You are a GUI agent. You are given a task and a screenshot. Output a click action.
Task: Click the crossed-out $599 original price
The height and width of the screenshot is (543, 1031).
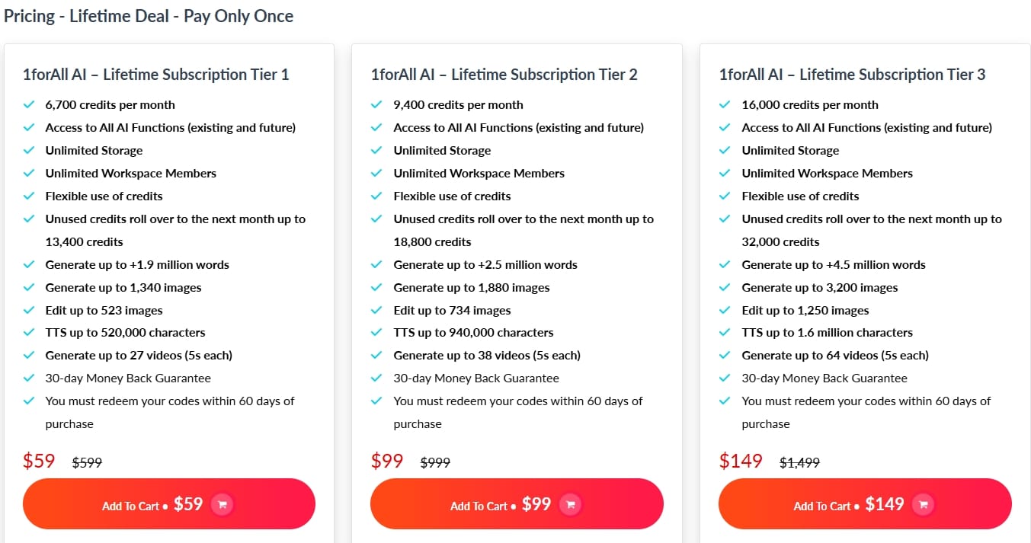pos(87,462)
